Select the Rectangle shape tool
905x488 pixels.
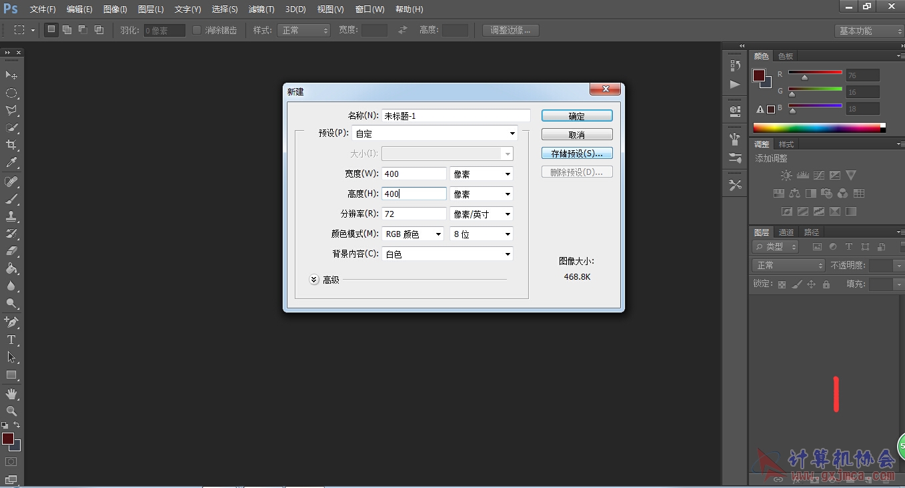point(11,375)
